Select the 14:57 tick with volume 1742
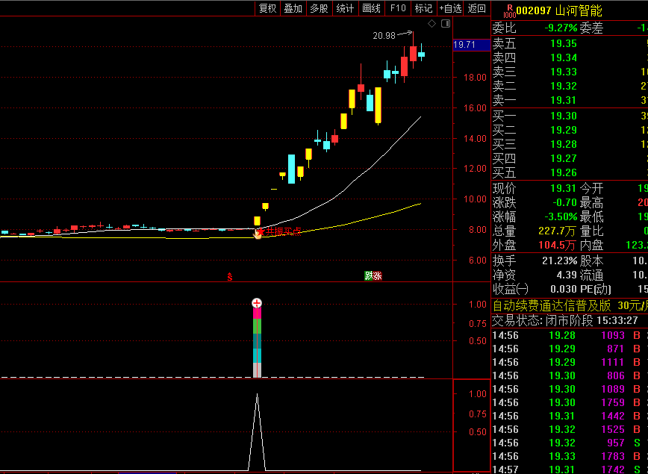This screenshot has width=648, height=474. click(570, 469)
